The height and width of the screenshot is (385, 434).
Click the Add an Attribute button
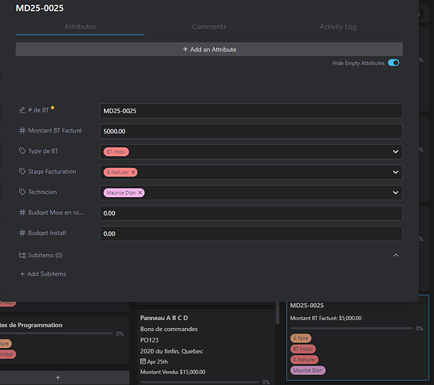point(209,49)
